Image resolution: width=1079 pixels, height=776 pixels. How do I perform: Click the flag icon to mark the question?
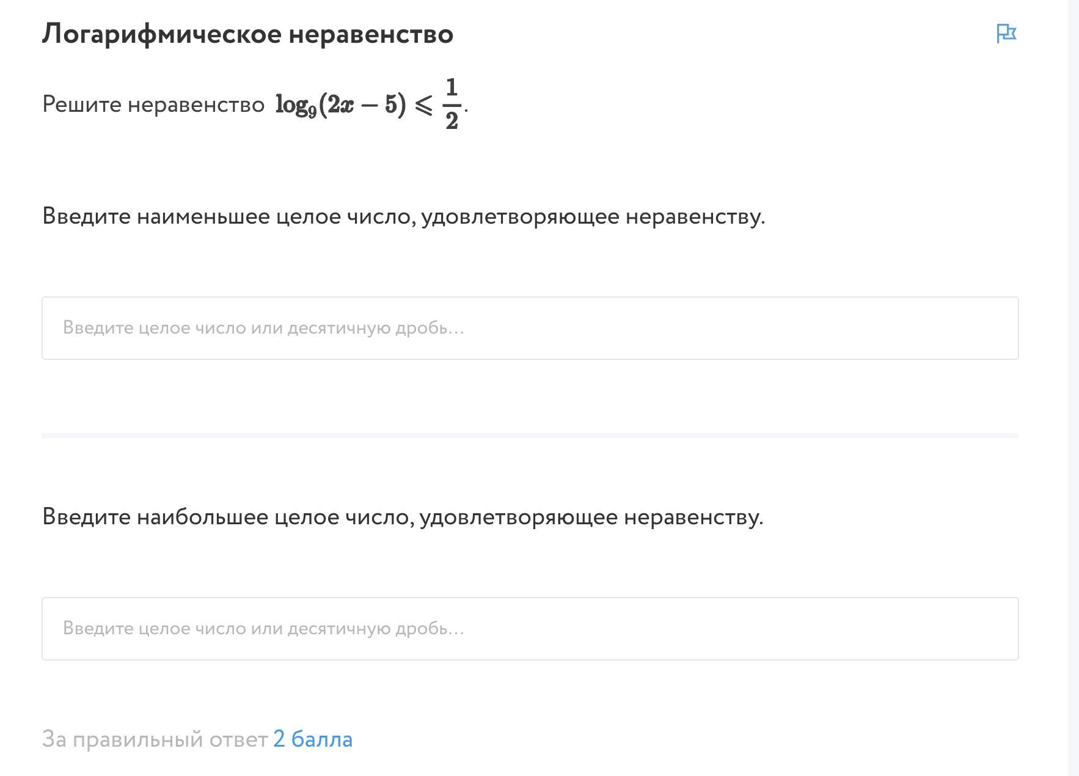pos(1006,34)
